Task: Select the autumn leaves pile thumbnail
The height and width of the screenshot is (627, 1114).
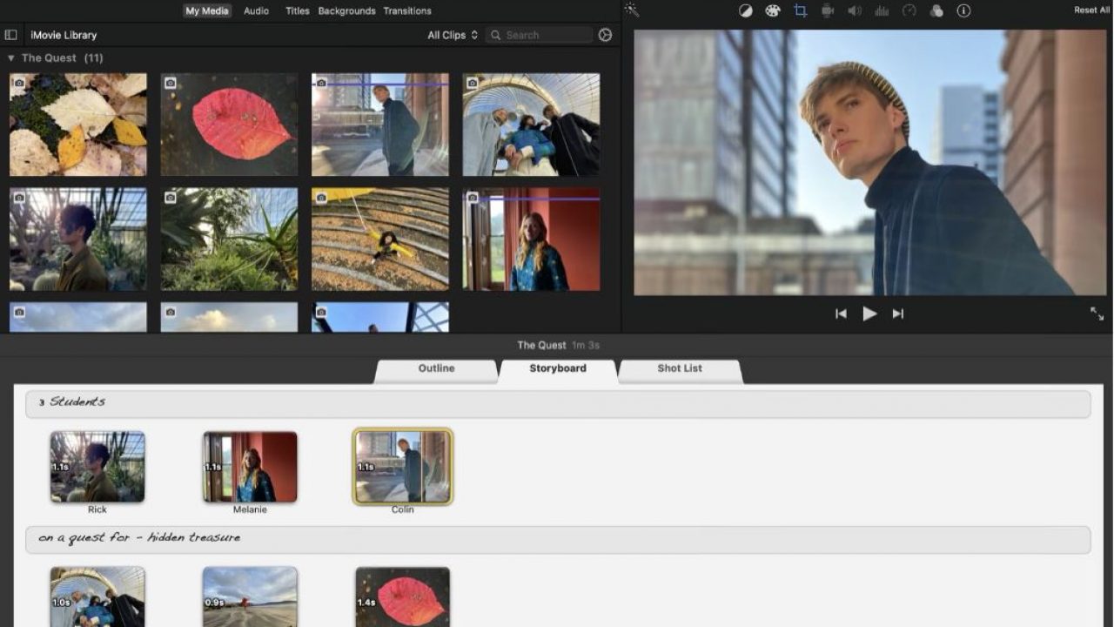Action: click(x=78, y=125)
